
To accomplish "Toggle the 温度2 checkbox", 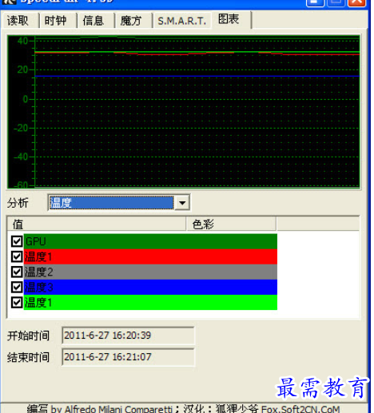I will point(17,272).
